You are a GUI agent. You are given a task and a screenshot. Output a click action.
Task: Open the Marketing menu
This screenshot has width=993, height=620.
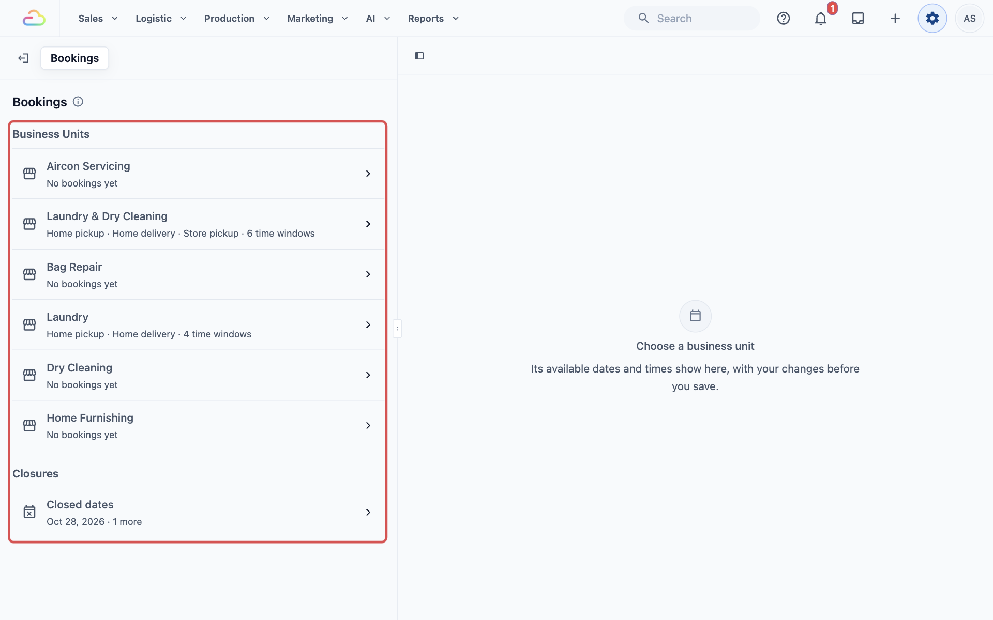click(318, 19)
